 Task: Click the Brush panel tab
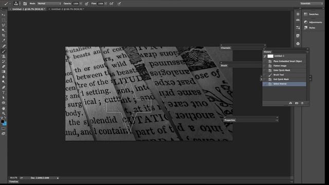tap(224, 65)
